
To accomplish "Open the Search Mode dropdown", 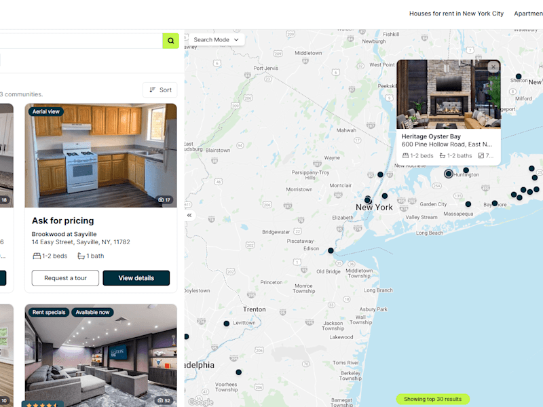I will (217, 40).
